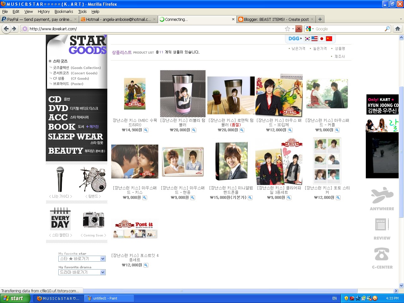Click magnifier icon next to 3D입체 mousepad price
The width and height of the screenshot is (404, 303).
[x=290, y=130]
